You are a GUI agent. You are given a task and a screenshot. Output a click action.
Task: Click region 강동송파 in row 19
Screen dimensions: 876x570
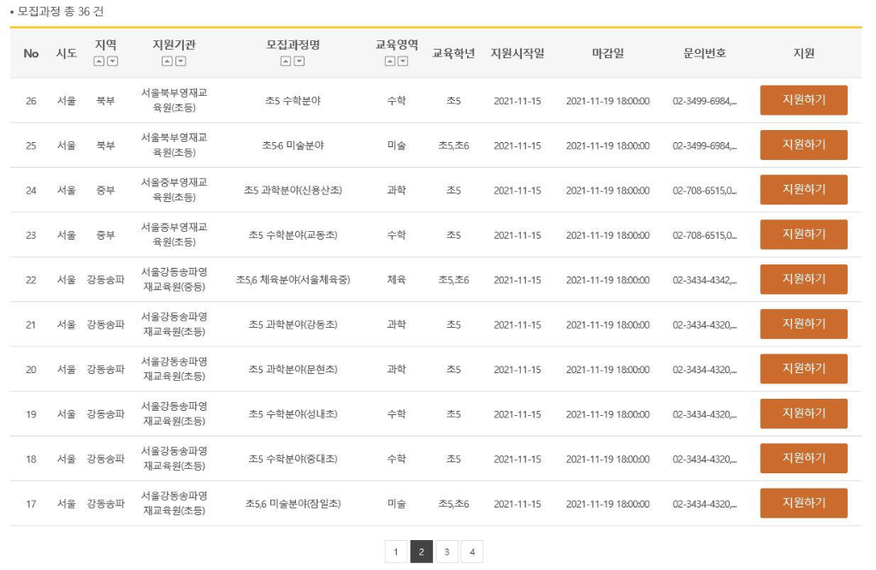[105, 414]
